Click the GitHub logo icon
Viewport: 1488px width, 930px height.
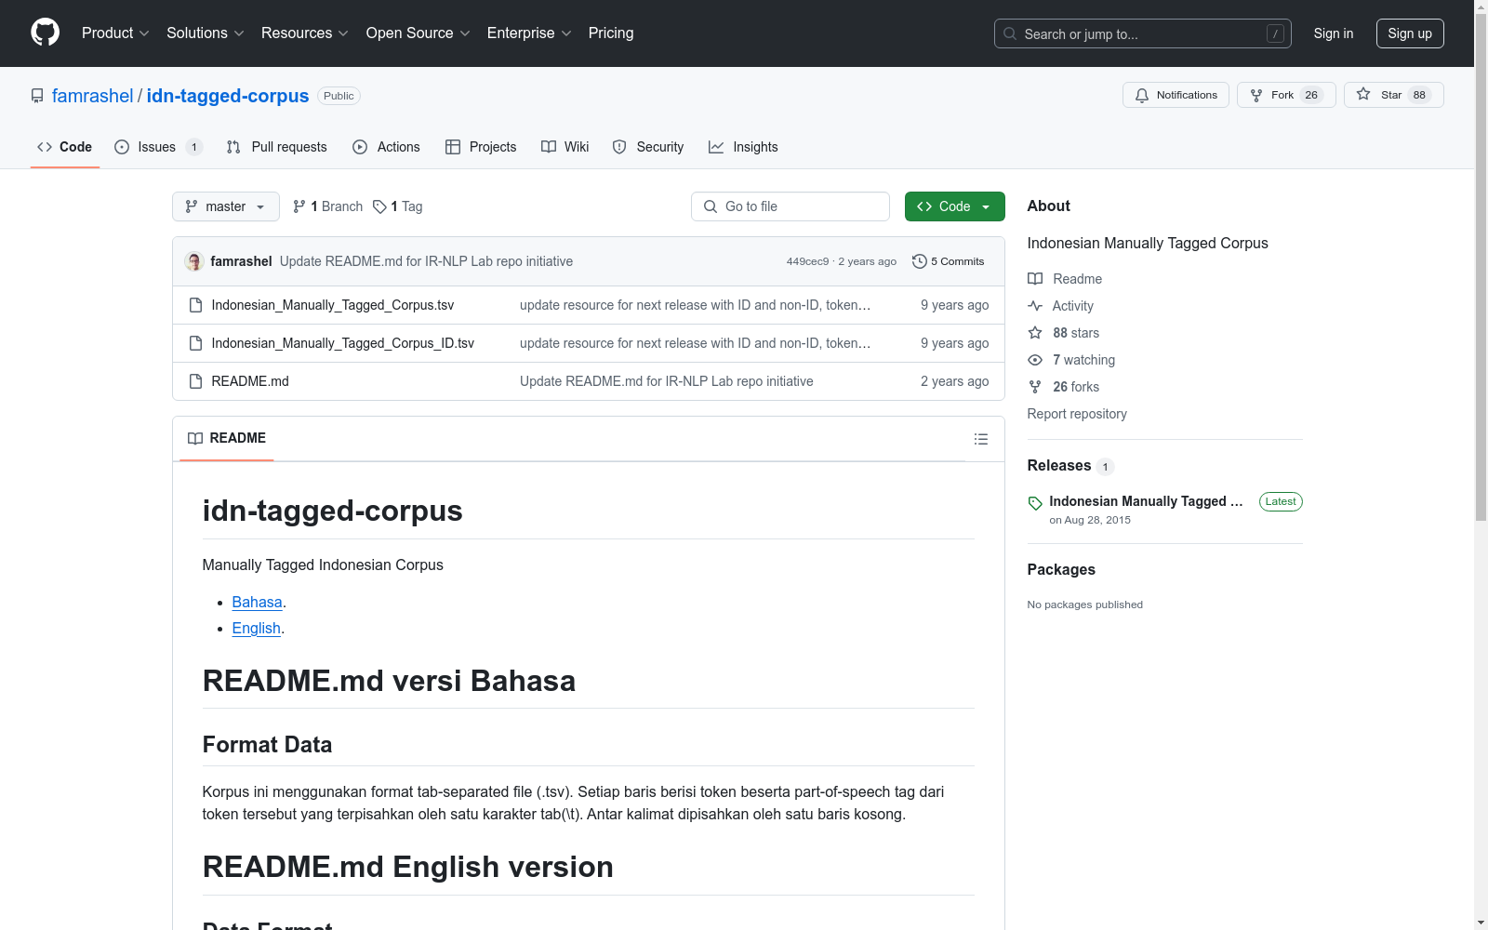pos(45,33)
